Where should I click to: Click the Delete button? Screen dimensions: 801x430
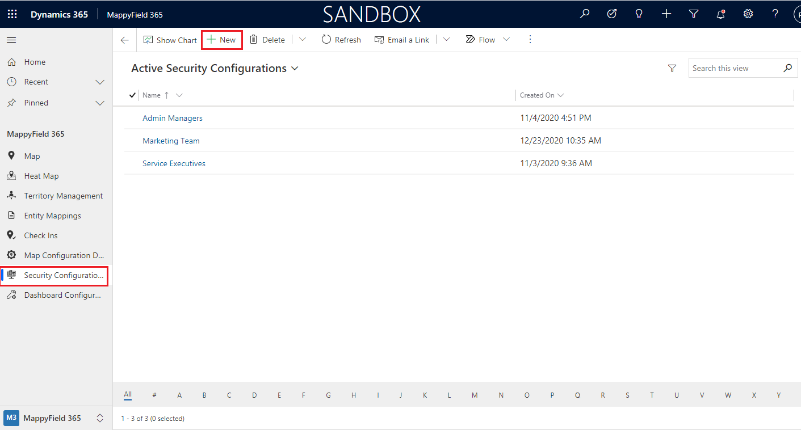[x=267, y=40]
